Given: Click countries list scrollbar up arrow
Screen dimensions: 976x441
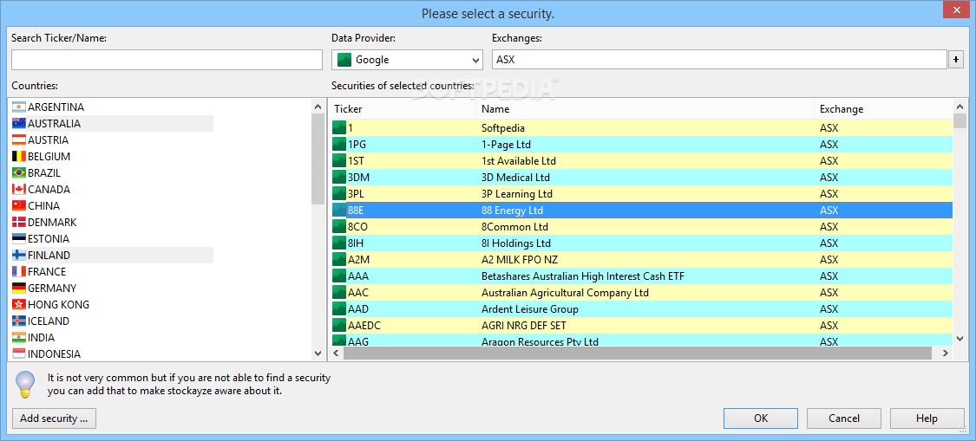Looking at the screenshot, I should [x=318, y=107].
